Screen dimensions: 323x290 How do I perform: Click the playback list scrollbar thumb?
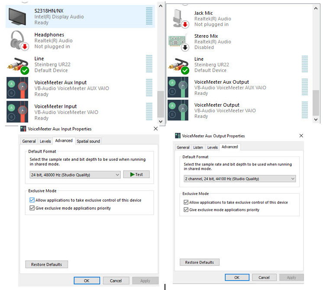(161, 104)
